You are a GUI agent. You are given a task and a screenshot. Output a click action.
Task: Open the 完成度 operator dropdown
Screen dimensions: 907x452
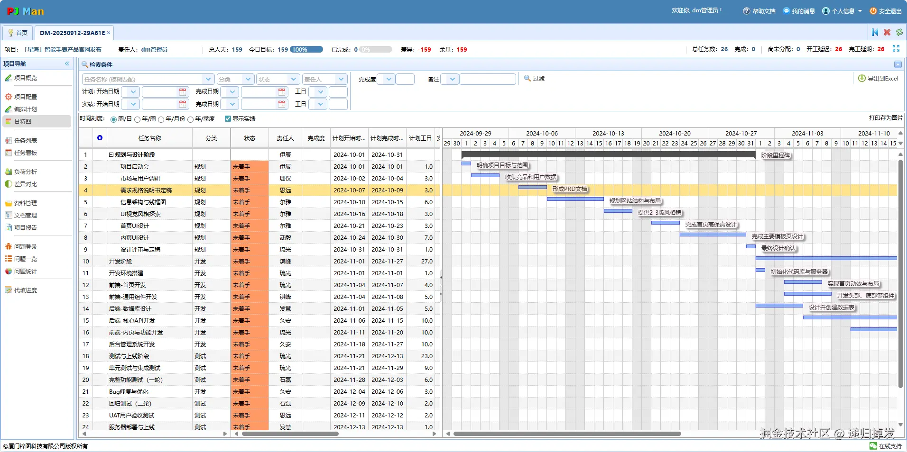(389, 79)
